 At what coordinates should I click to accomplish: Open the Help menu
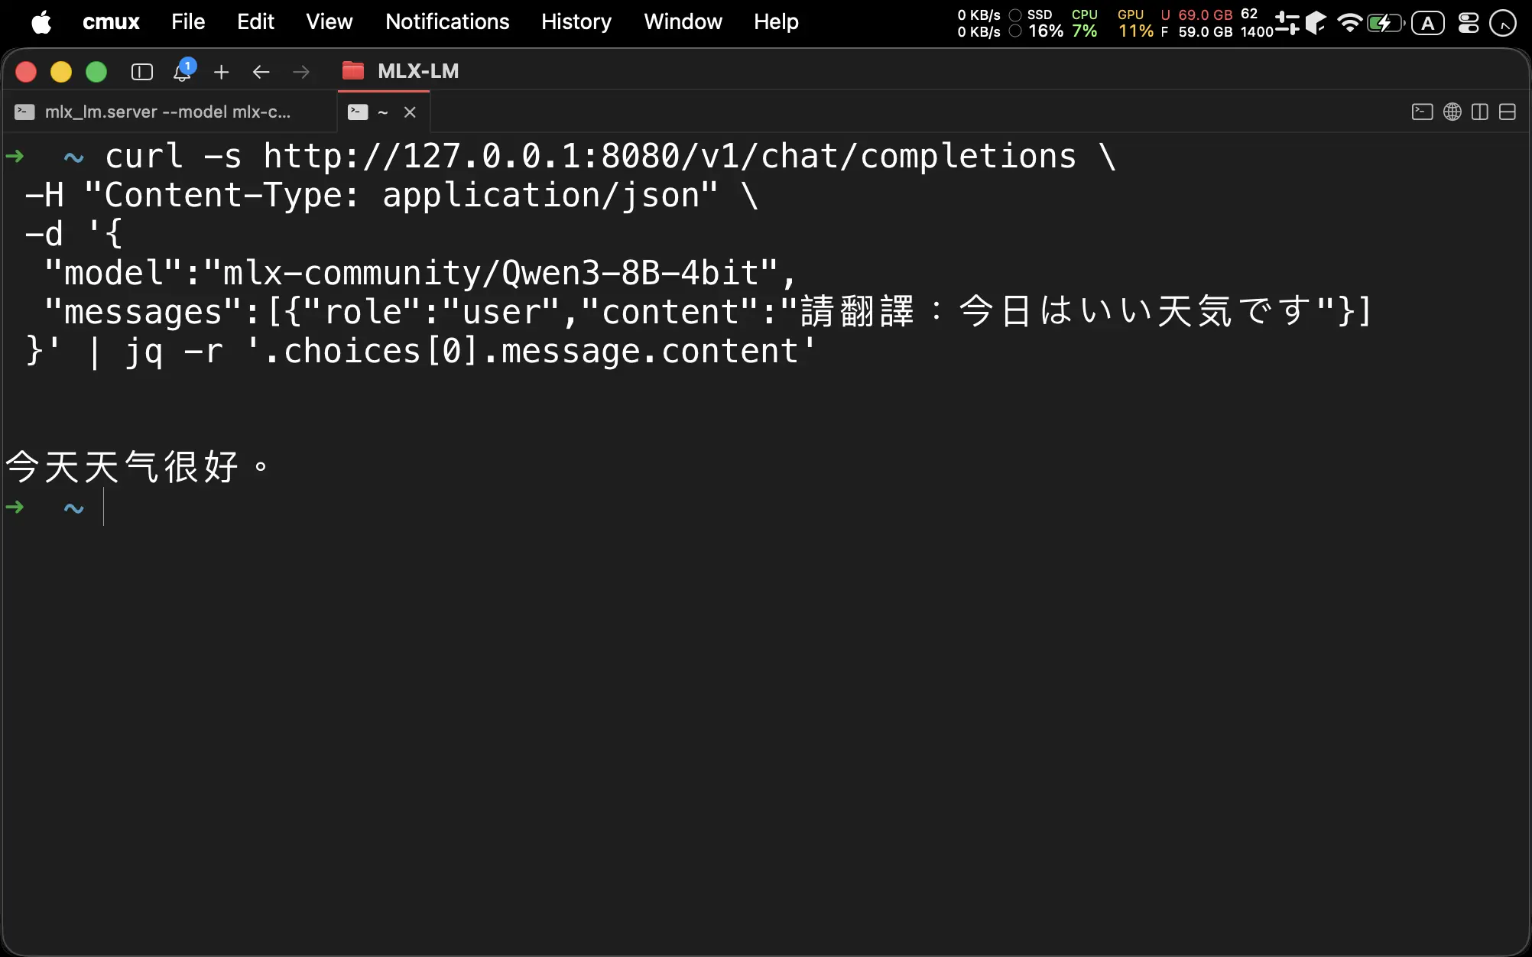(776, 22)
